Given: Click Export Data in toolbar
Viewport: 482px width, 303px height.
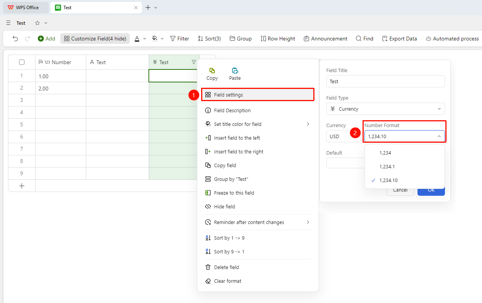Looking at the screenshot, I should [x=399, y=39].
